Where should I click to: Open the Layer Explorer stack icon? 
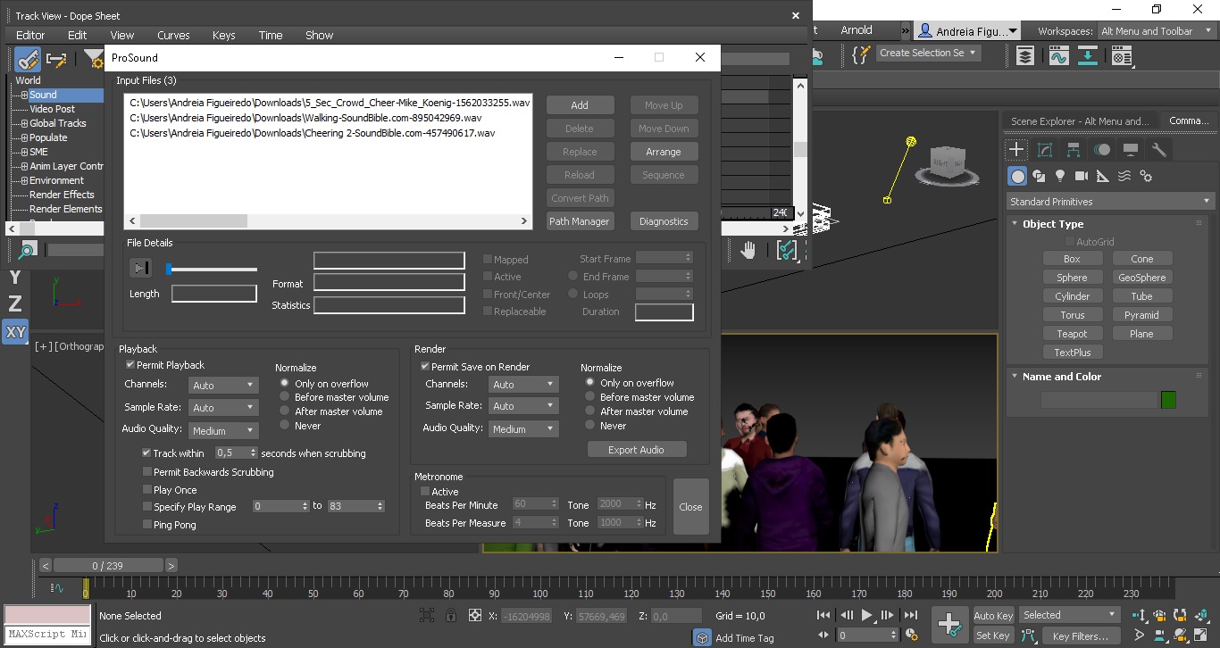coord(1025,56)
